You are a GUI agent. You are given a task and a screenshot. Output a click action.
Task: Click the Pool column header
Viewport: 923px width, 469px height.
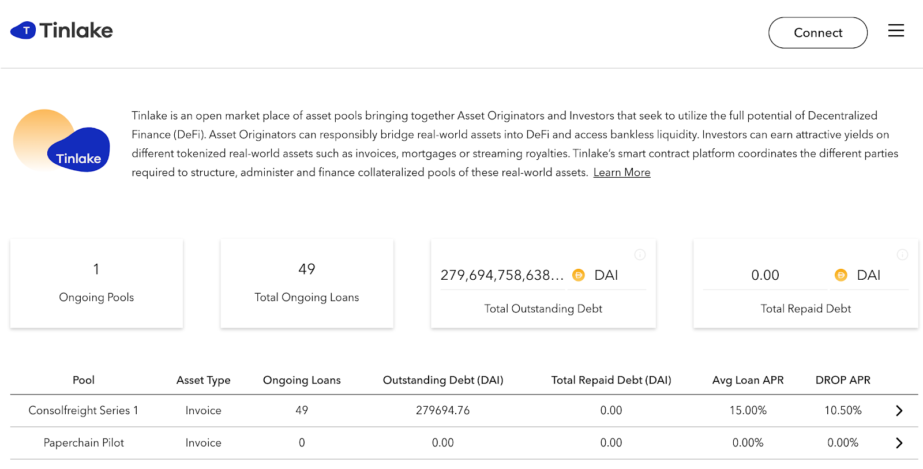(84, 380)
